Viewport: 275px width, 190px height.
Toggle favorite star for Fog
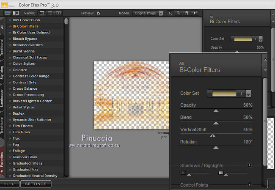(10, 145)
